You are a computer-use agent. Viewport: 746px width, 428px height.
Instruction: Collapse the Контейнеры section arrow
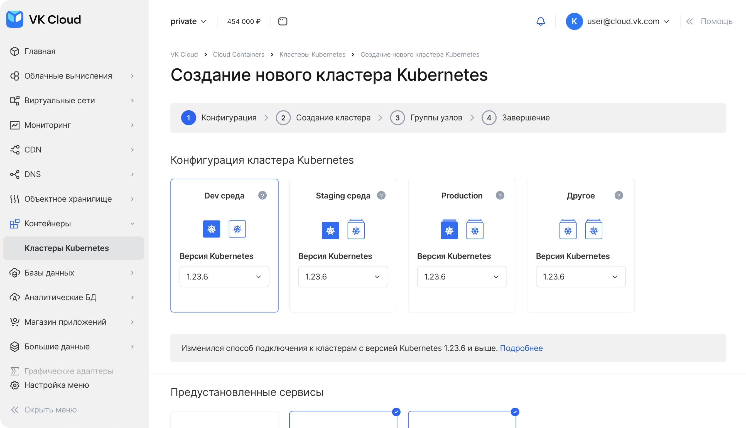tap(132, 223)
